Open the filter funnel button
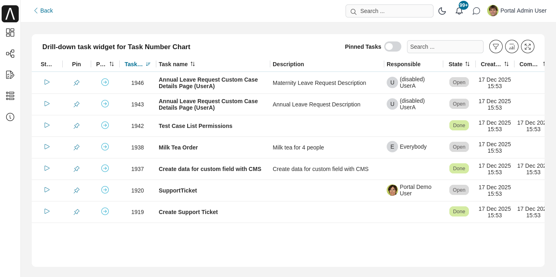This screenshot has width=556, height=277. 496,47
